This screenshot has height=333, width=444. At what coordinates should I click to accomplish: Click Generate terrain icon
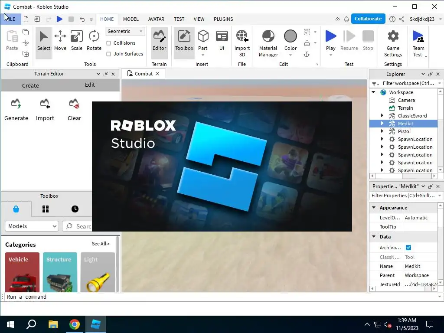pyautogui.click(x=16, y=104)
